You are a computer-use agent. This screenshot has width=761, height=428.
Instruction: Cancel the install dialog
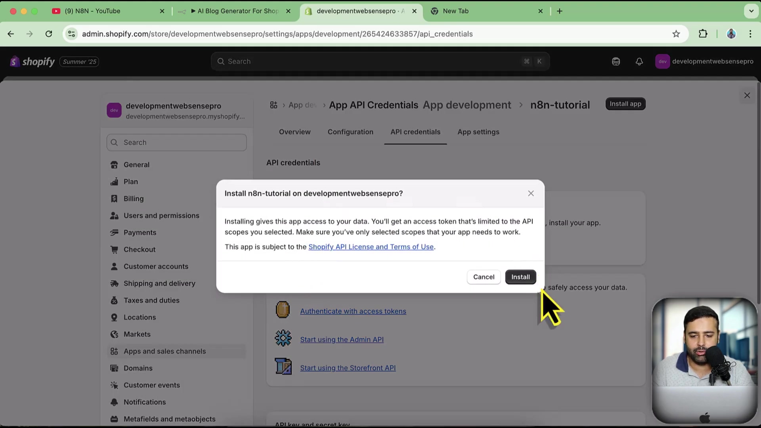tap(484, 277)
